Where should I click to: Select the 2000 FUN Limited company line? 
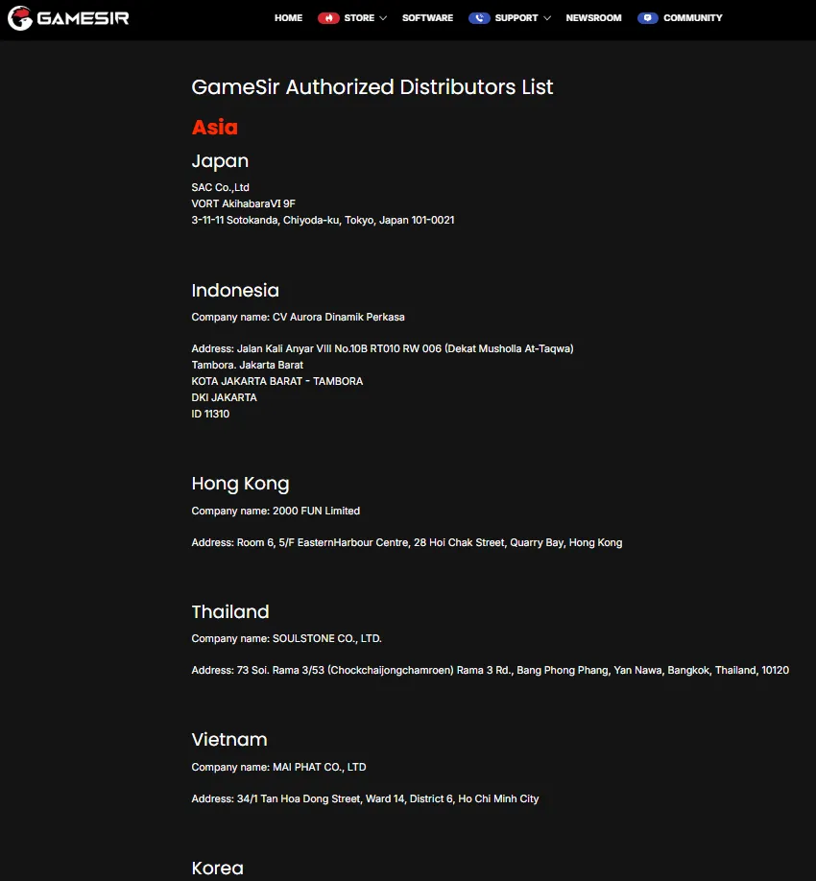point(276,511)
